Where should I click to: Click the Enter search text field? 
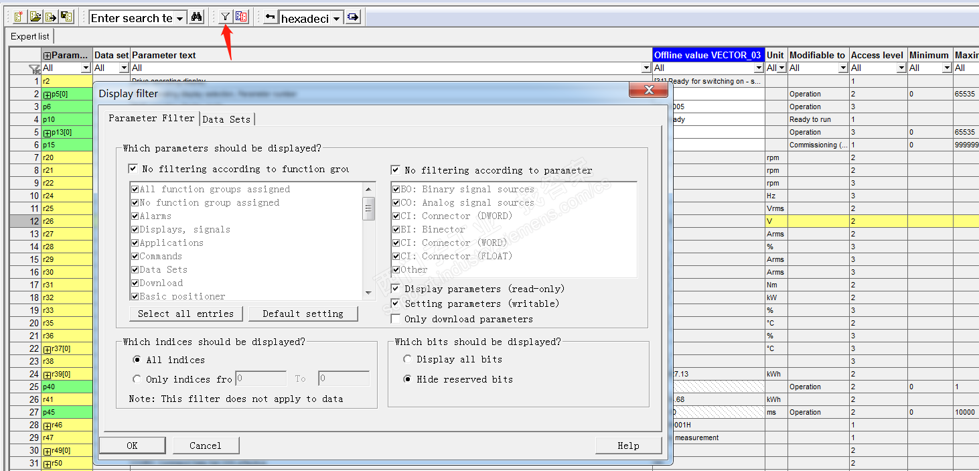tap(132, 18)
